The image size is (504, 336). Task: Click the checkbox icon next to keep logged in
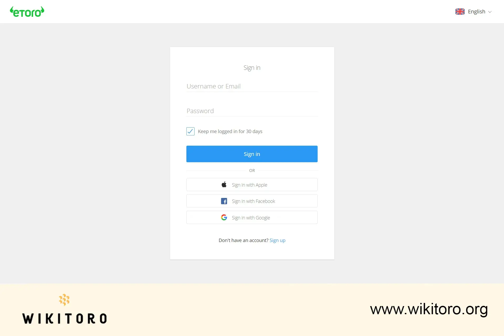[190, 131]
